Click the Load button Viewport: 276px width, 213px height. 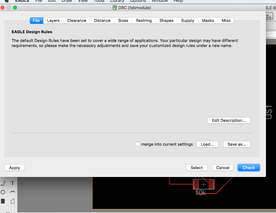[x=207, y=144]
